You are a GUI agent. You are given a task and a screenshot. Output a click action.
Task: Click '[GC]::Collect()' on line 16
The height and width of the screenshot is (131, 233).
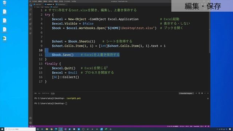point(66,77)
